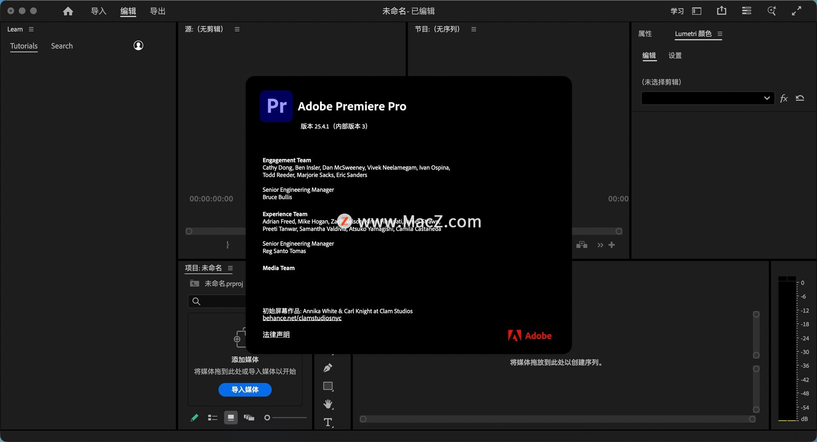Select the Hand tool

pos(328,404)
